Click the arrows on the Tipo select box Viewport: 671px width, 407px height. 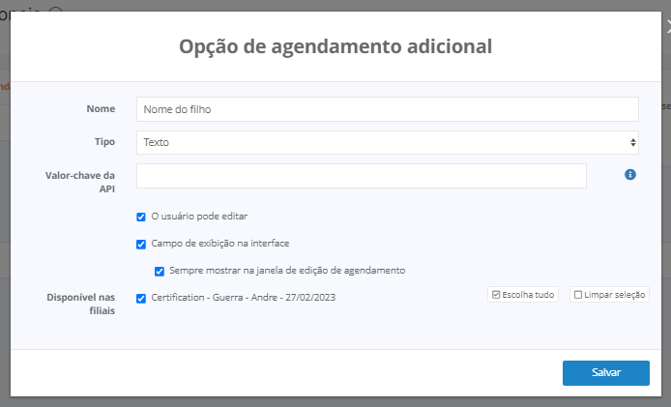pyautogui.click(x=633, y=142)
